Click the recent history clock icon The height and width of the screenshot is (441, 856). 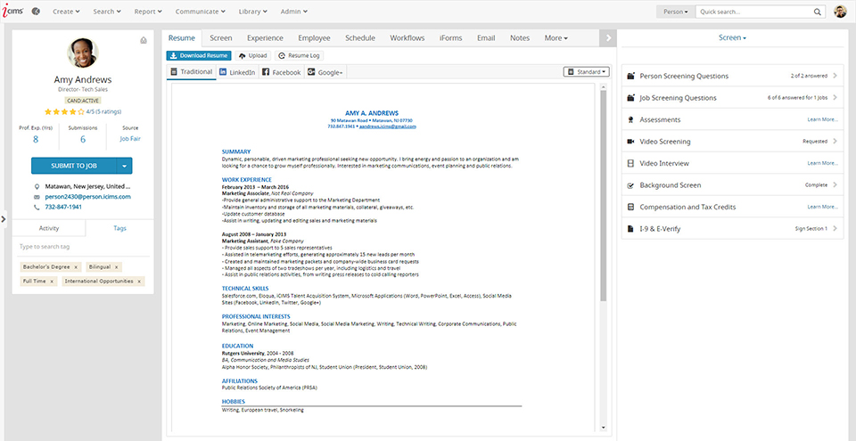click(36, 12)
